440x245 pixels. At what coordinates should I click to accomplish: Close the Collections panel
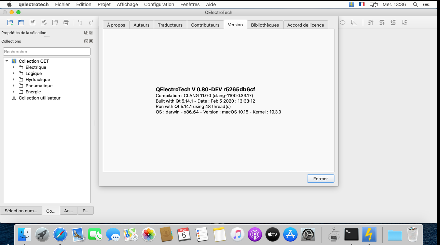(x=91, y=41)
